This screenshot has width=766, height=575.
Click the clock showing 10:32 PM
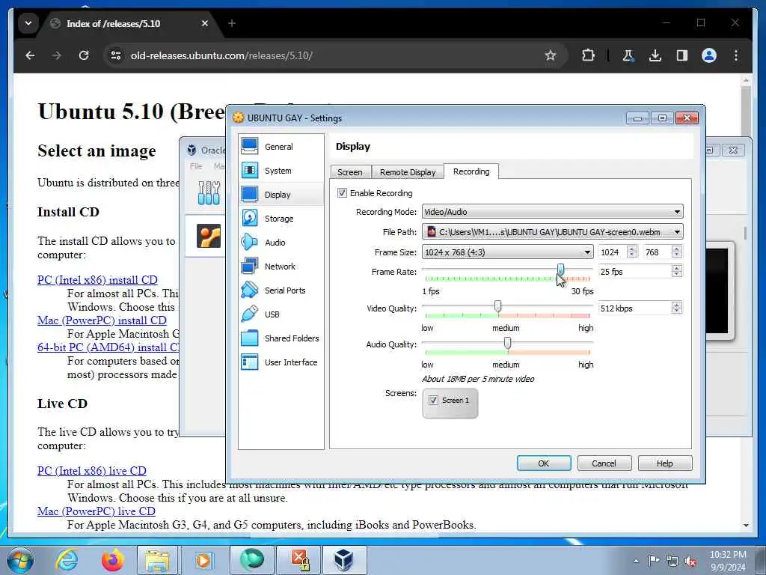pos(728,555)
